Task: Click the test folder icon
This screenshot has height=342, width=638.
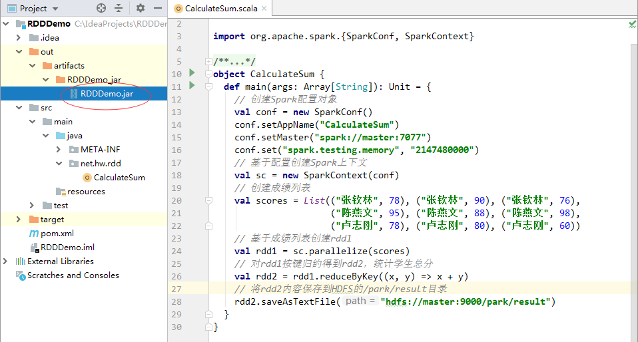Action: coord(47,206)
